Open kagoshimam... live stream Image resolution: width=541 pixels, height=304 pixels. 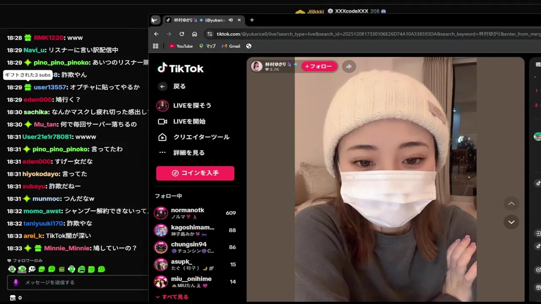coord(195,230)
